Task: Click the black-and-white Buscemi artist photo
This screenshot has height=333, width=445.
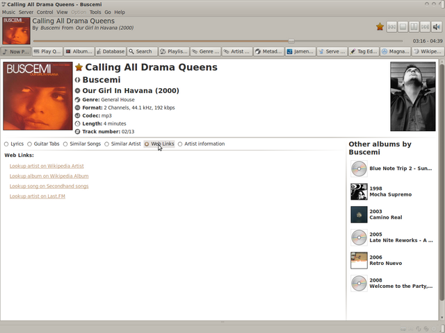Action: [x=412, y=96]
